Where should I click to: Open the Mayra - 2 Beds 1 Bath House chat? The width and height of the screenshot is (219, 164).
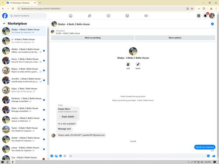24,70
